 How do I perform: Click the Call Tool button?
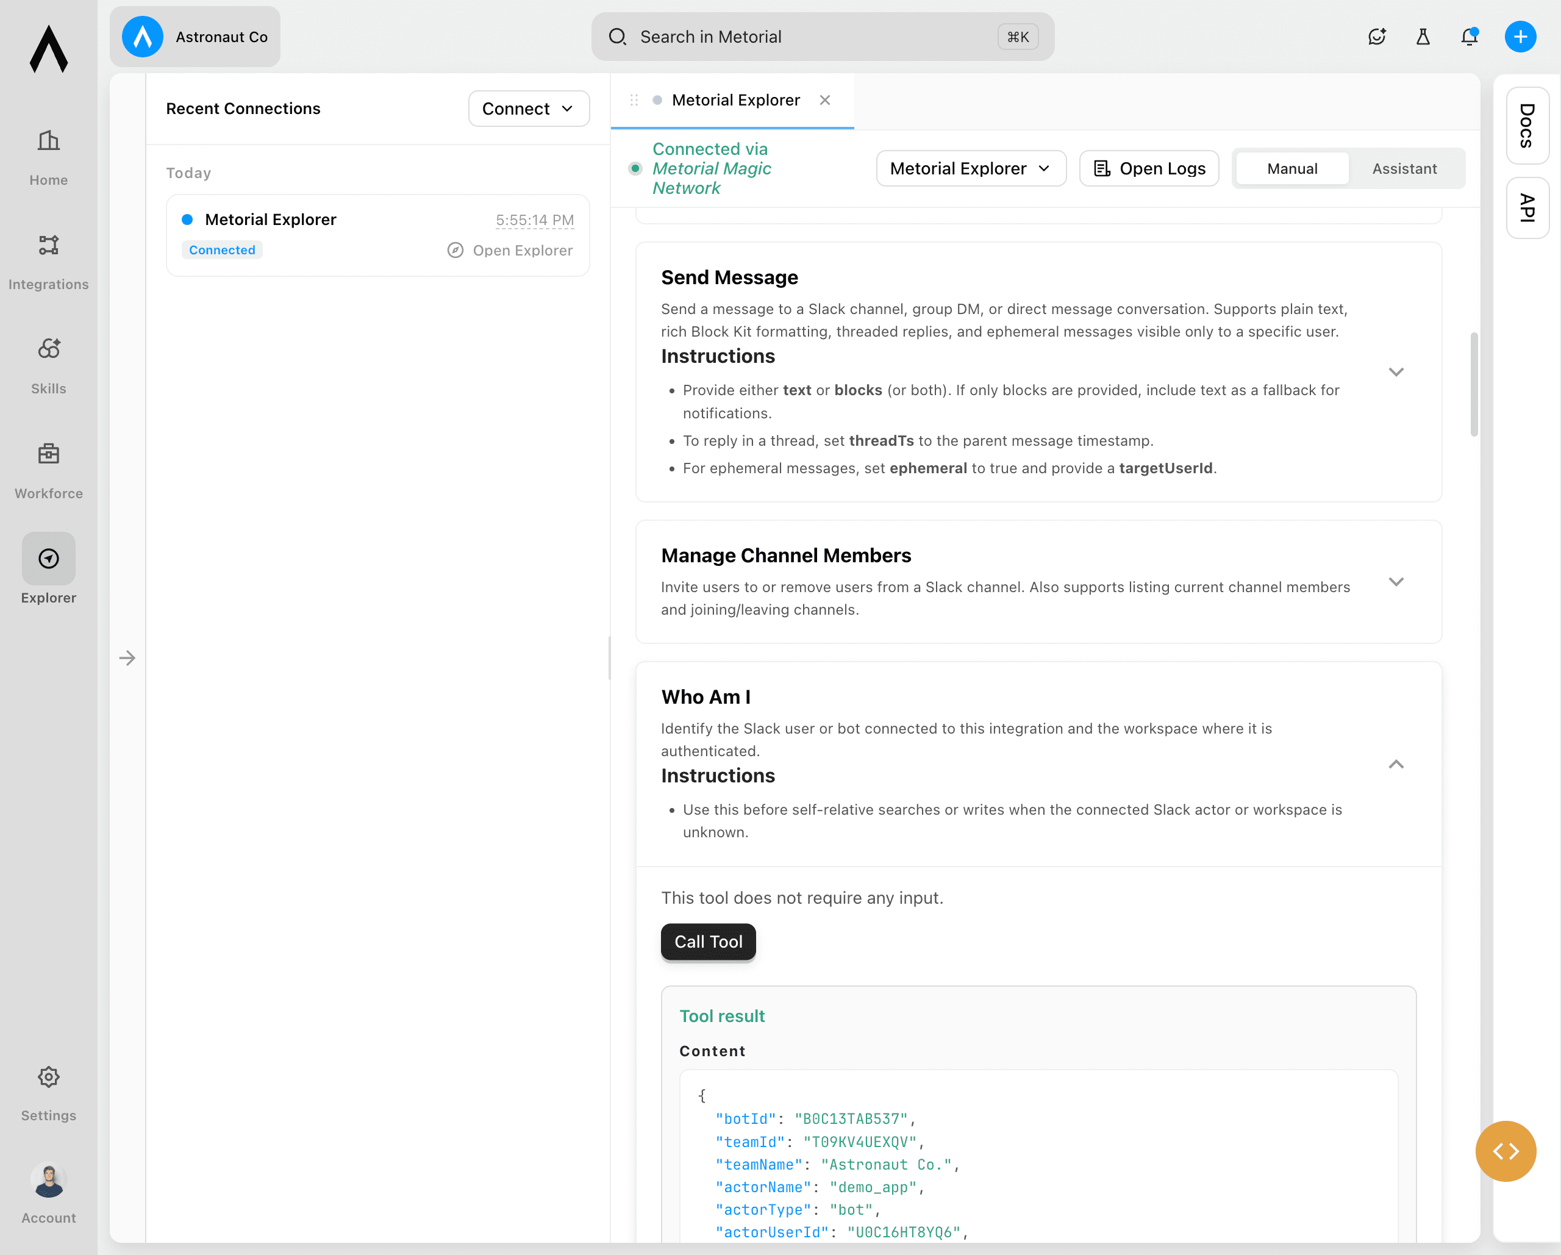[708, 942]
